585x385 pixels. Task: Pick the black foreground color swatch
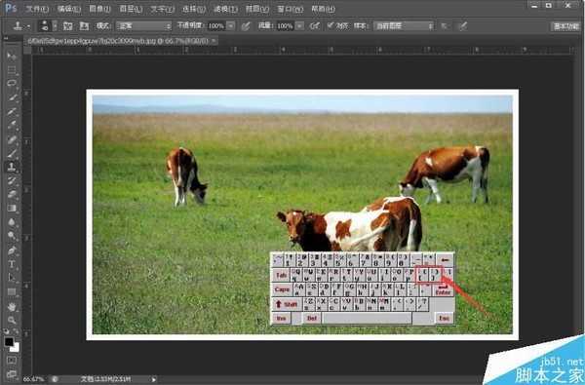point(9,341)
